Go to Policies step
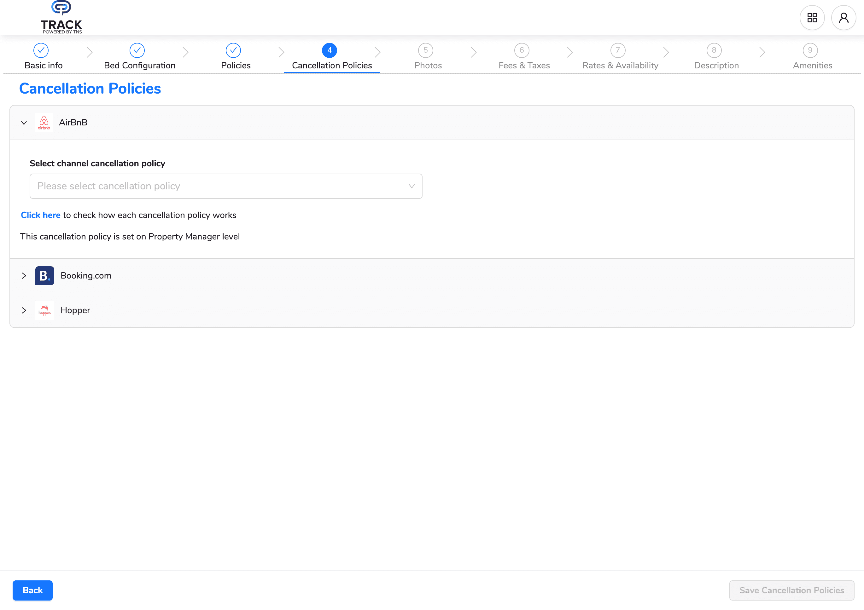The image size is (864, 610). coord(236,66)
